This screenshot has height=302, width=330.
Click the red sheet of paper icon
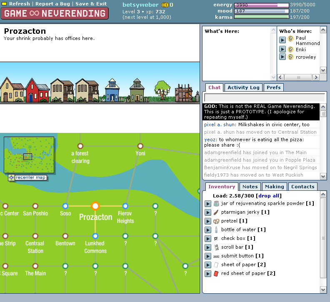216,274
